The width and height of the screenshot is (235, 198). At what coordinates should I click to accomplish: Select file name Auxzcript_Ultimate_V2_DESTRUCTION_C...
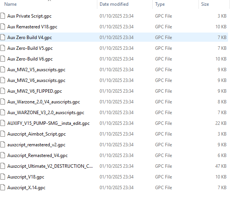tap(50, 166)
